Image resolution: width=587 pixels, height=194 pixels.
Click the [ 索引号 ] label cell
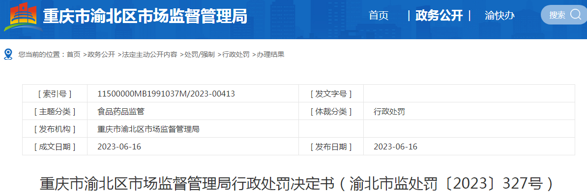55,94
